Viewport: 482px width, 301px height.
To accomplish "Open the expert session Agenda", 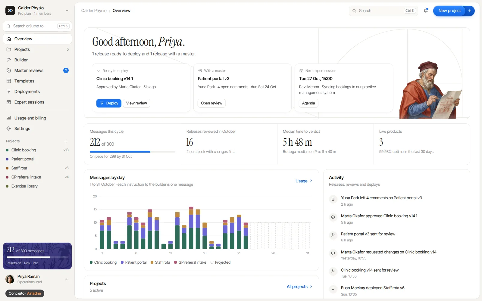I will pos(308,103).
